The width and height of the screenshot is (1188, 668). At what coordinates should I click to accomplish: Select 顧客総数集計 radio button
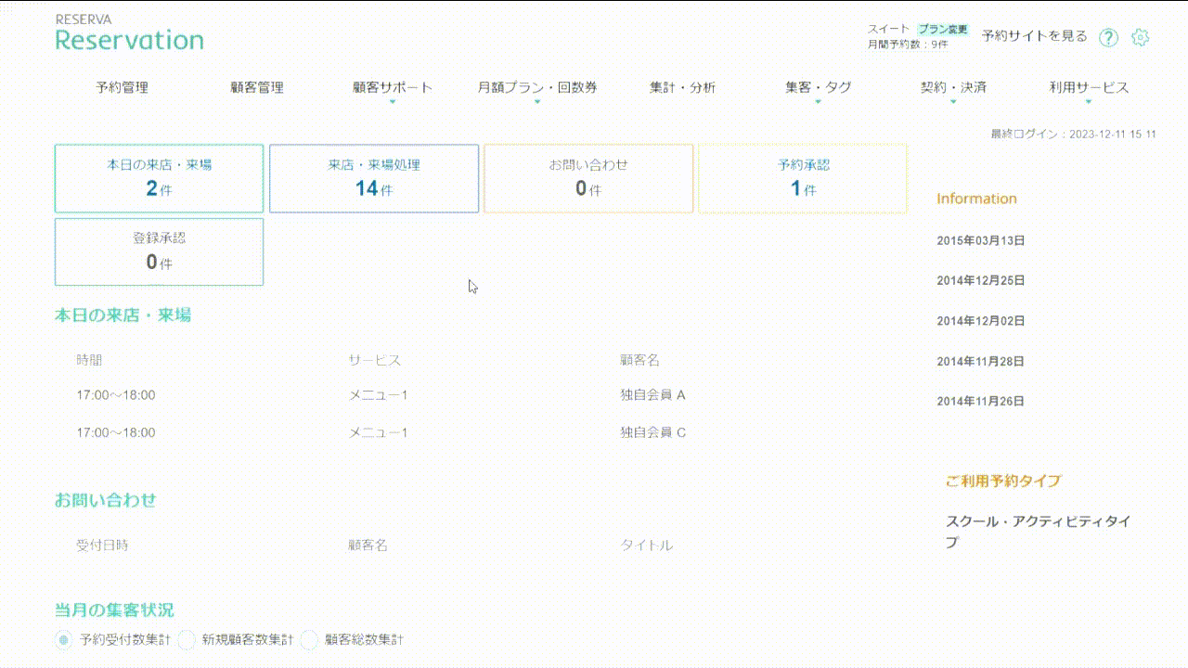pyautogui.click(x=309, y=639)
